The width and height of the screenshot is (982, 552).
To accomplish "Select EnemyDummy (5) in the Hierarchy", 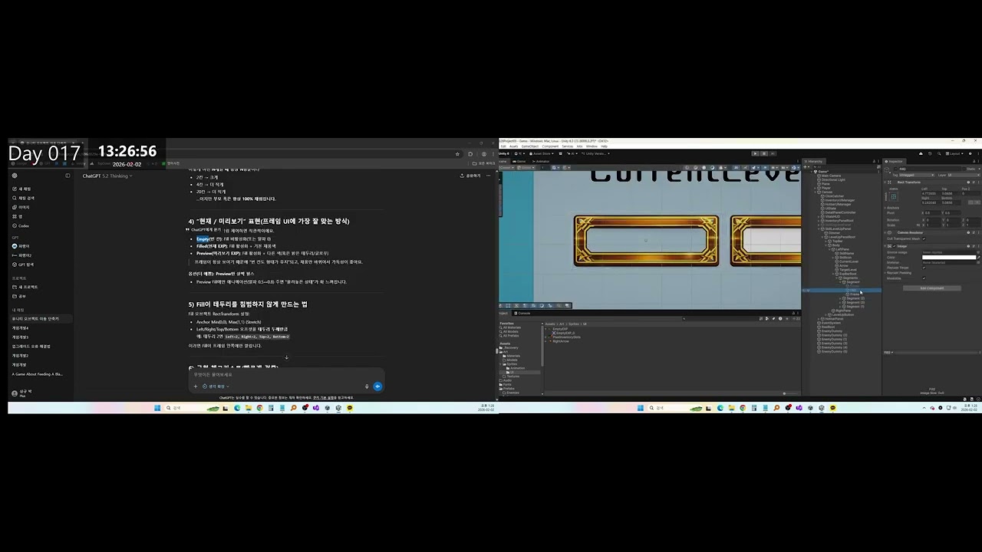I will tap(833, 351).
